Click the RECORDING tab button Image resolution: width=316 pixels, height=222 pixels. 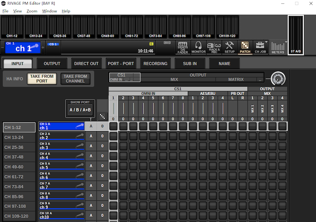(155, 63)
